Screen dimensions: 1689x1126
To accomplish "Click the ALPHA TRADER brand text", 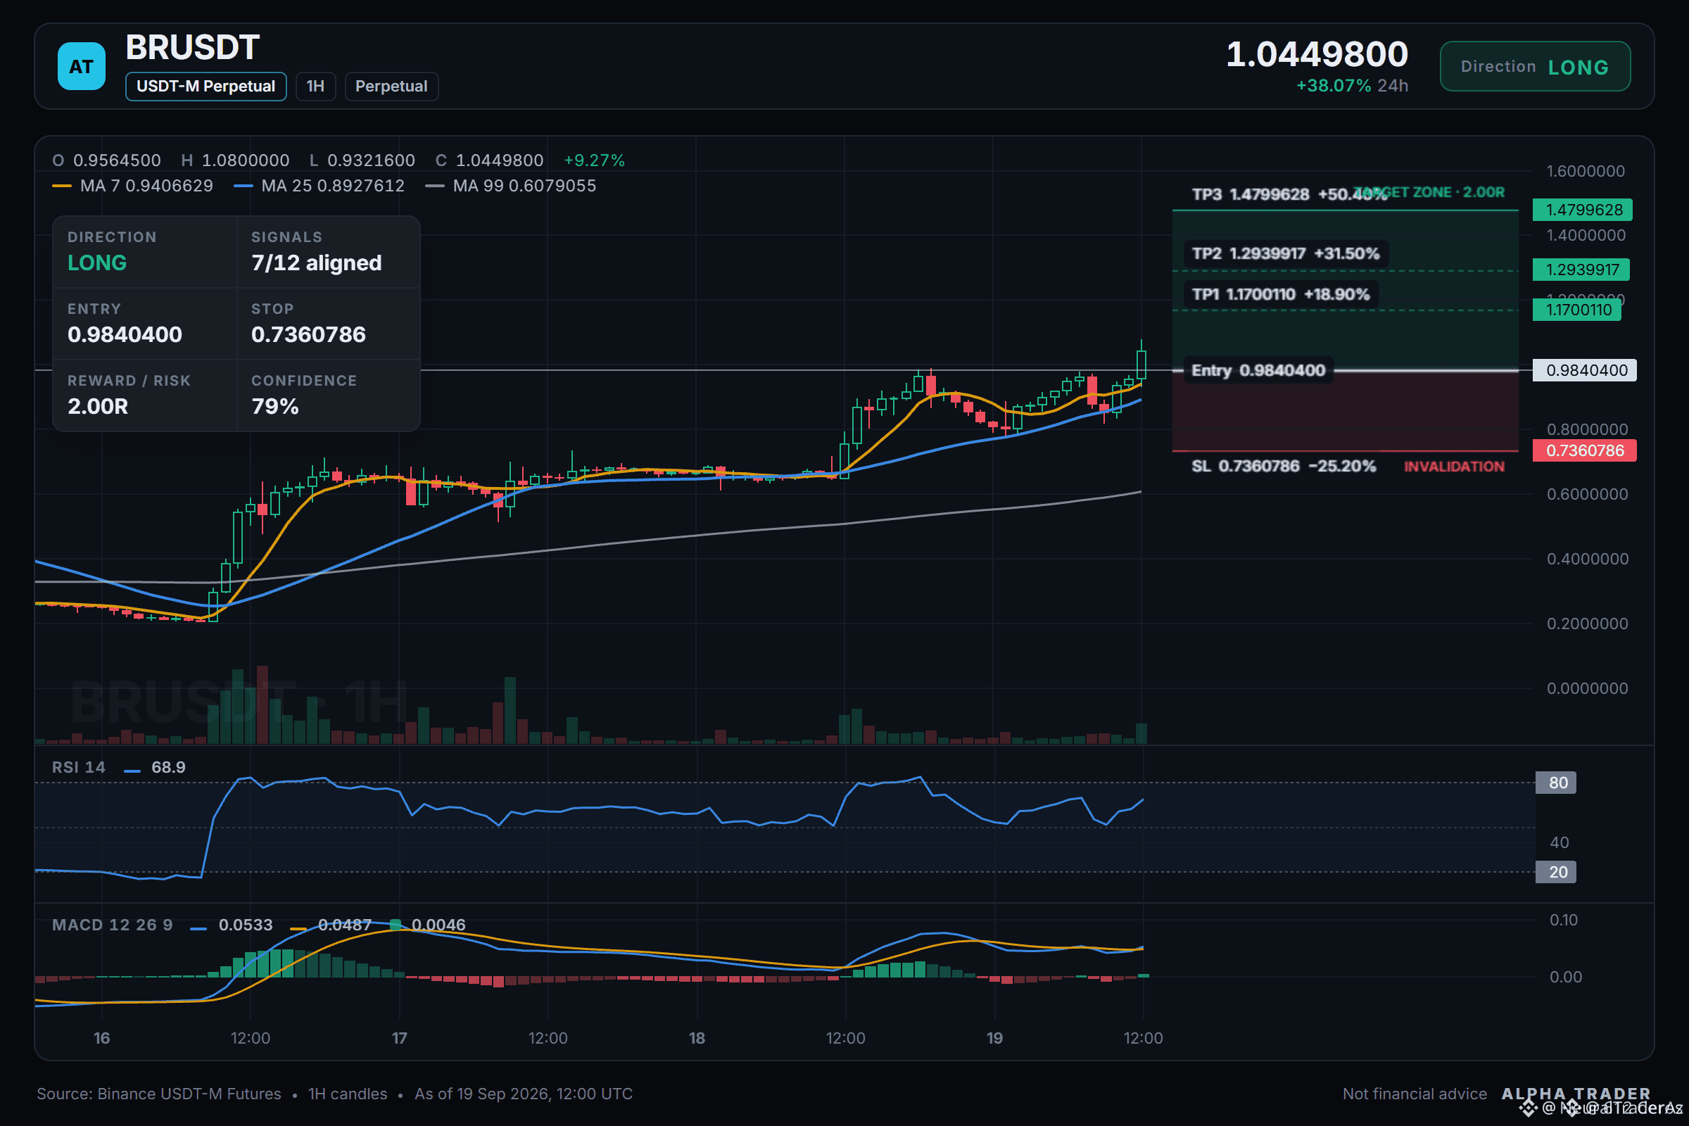I will click(1576, 1094).
